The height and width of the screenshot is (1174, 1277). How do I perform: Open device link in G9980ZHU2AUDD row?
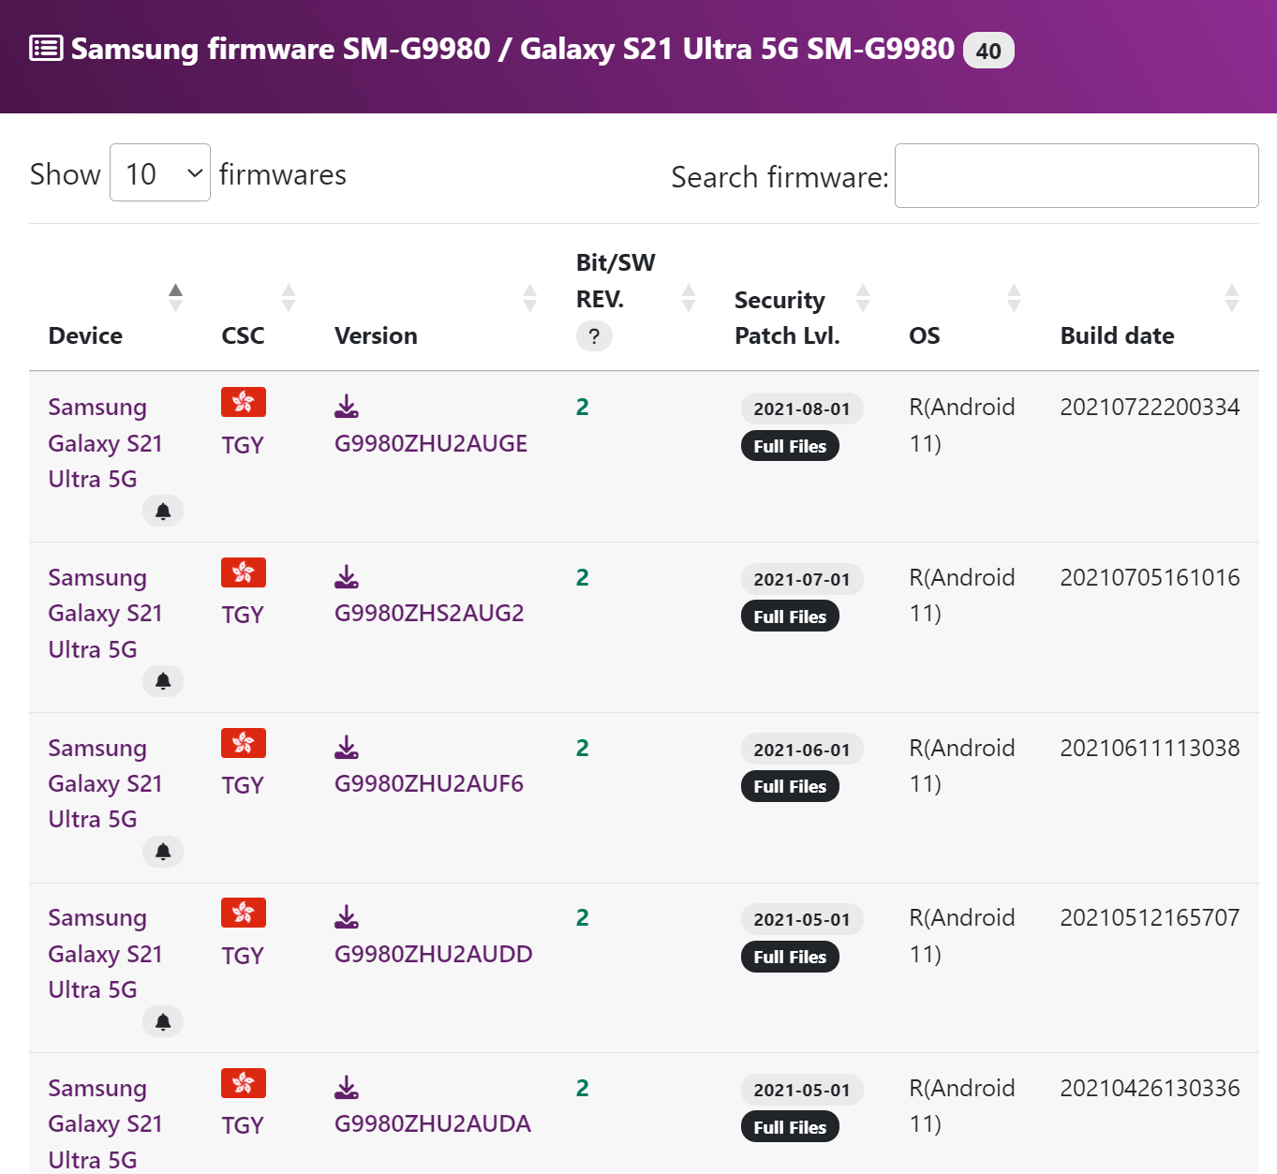(105, 954)
